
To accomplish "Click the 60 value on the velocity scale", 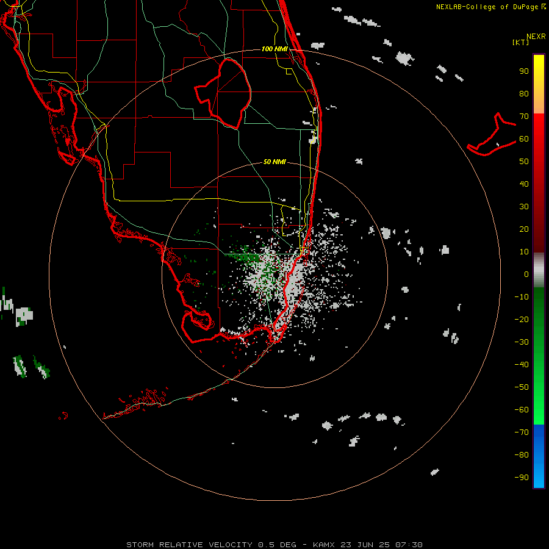I will click(x=524, y=139).
